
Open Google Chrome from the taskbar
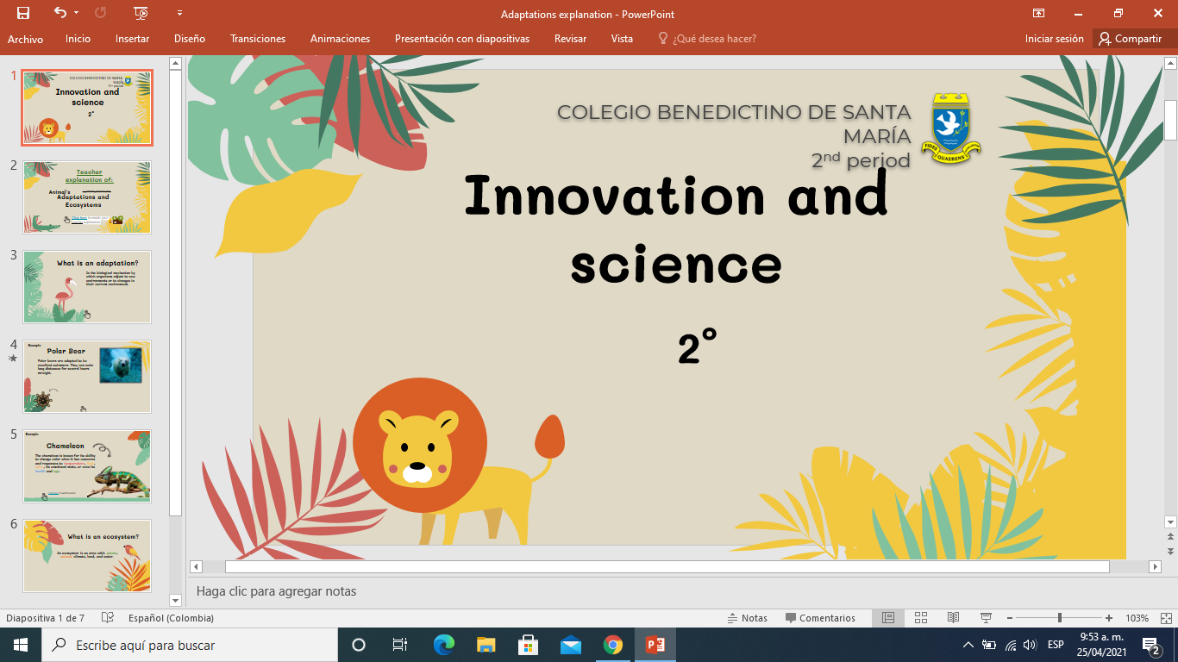tap(613, 645)
